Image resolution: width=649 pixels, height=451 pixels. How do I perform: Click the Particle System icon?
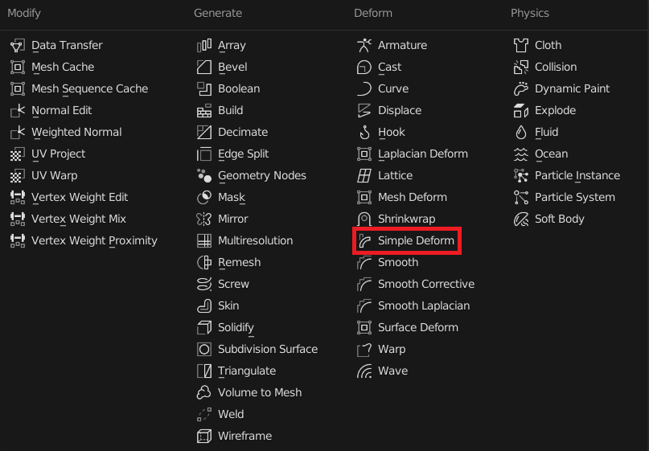click(521, 198)
